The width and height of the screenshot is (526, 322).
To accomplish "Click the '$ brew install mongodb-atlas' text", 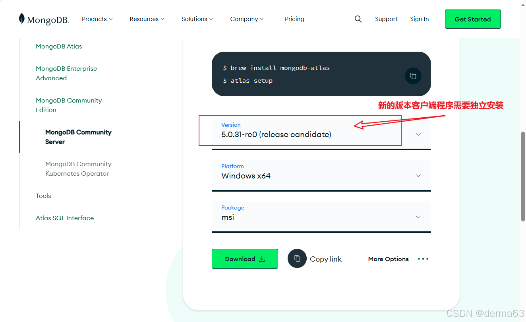I will (x=277, y=68).
